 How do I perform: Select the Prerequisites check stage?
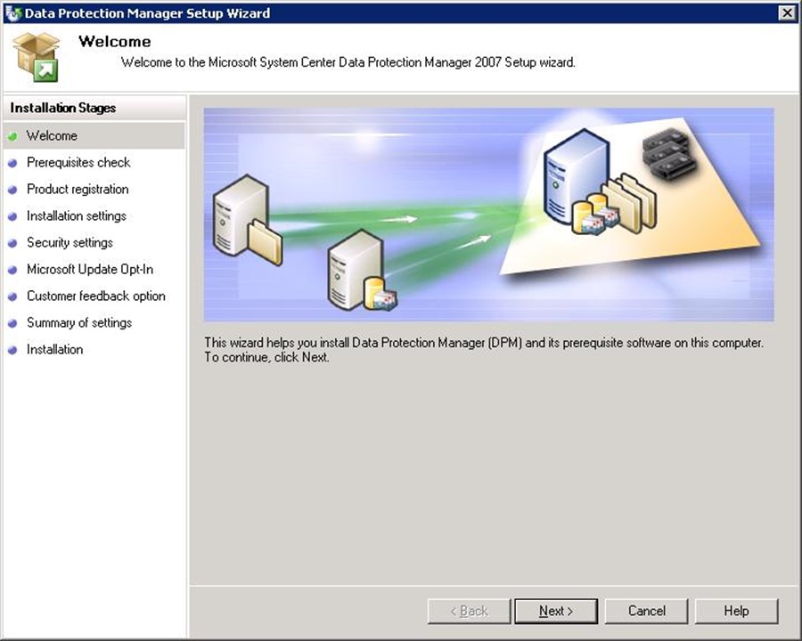[78, 162]
